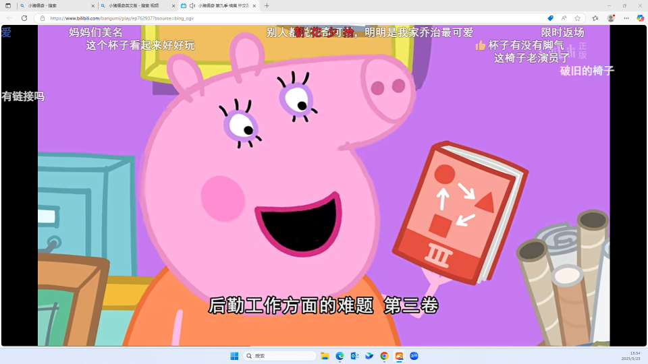Open File Explorer from the taskbar

point(325,356)
